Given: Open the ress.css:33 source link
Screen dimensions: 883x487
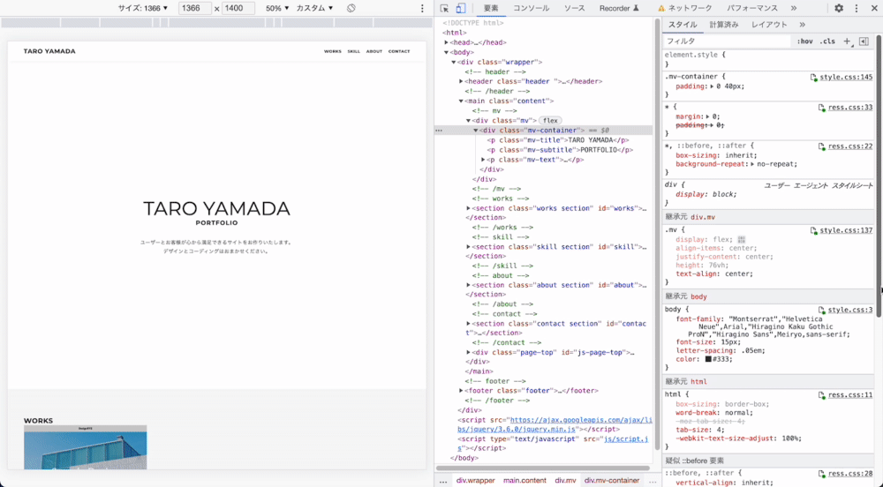Looking at the screenshot, I should [849, 108].
